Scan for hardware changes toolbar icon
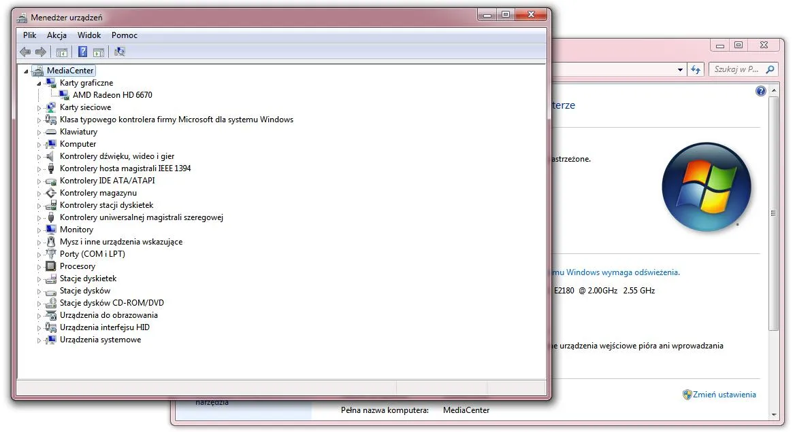Screen dimensions: 795x432 pos(120,52)
